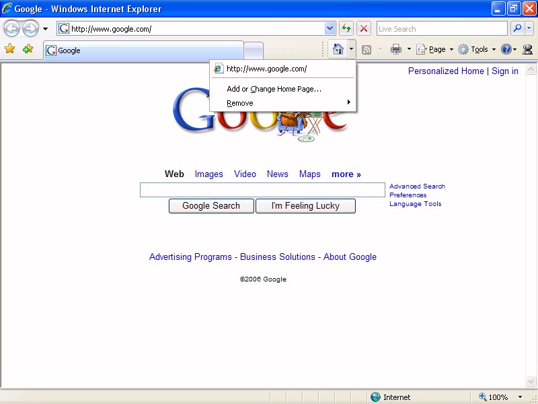
Task: Expand the zoom level dropdown arrow
Action: point(520,397)
